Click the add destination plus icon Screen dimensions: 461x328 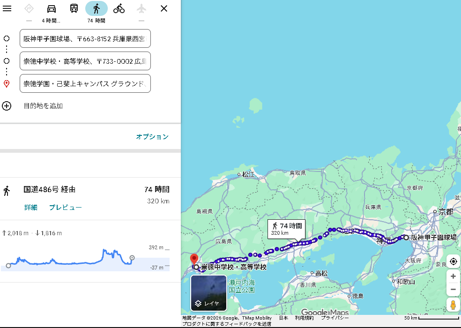tap(7, 106)
